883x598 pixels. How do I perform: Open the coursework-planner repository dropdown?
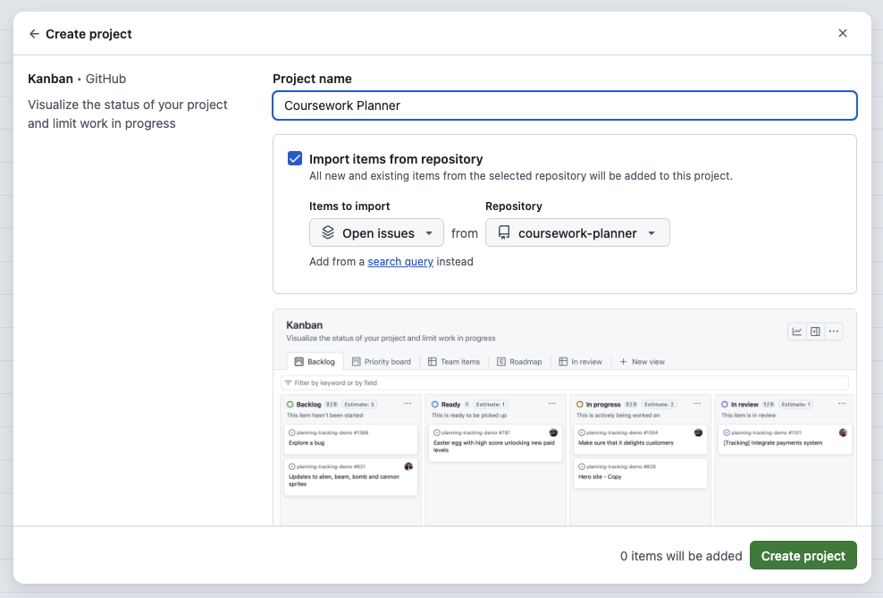[577, 232]
